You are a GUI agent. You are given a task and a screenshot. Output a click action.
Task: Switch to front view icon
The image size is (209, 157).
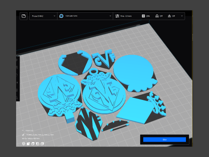[x=28, y=144]
